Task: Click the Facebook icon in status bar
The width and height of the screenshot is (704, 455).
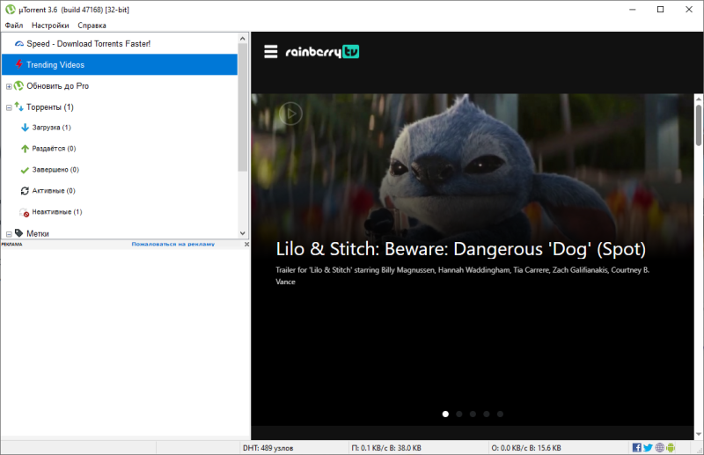Action: tap(636, 447)
